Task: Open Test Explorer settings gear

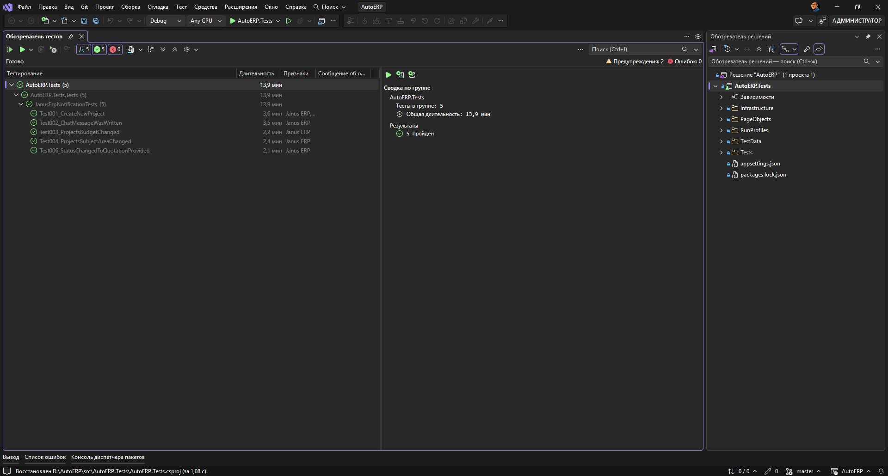Action: click(187, 49)
